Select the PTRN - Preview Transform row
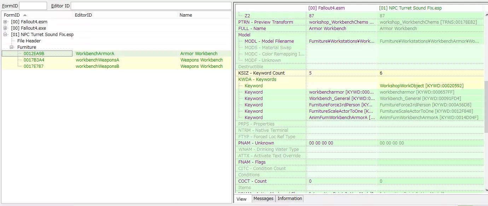This screenshot has height=206, width=488. point(359,22)
